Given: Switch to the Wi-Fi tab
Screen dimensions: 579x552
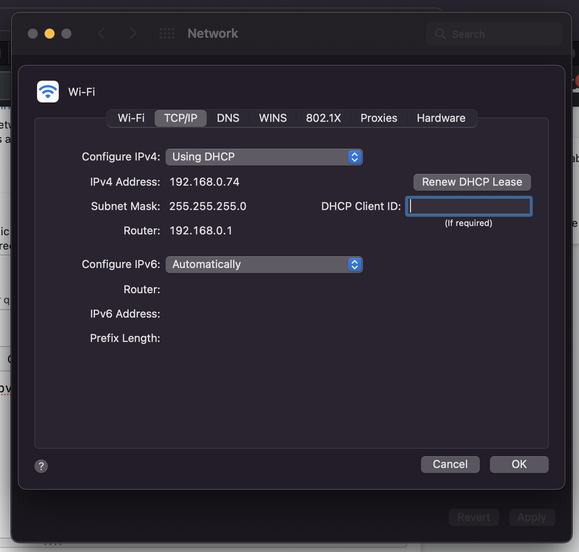Looking at the screenshot, I should tap(131, 118).
